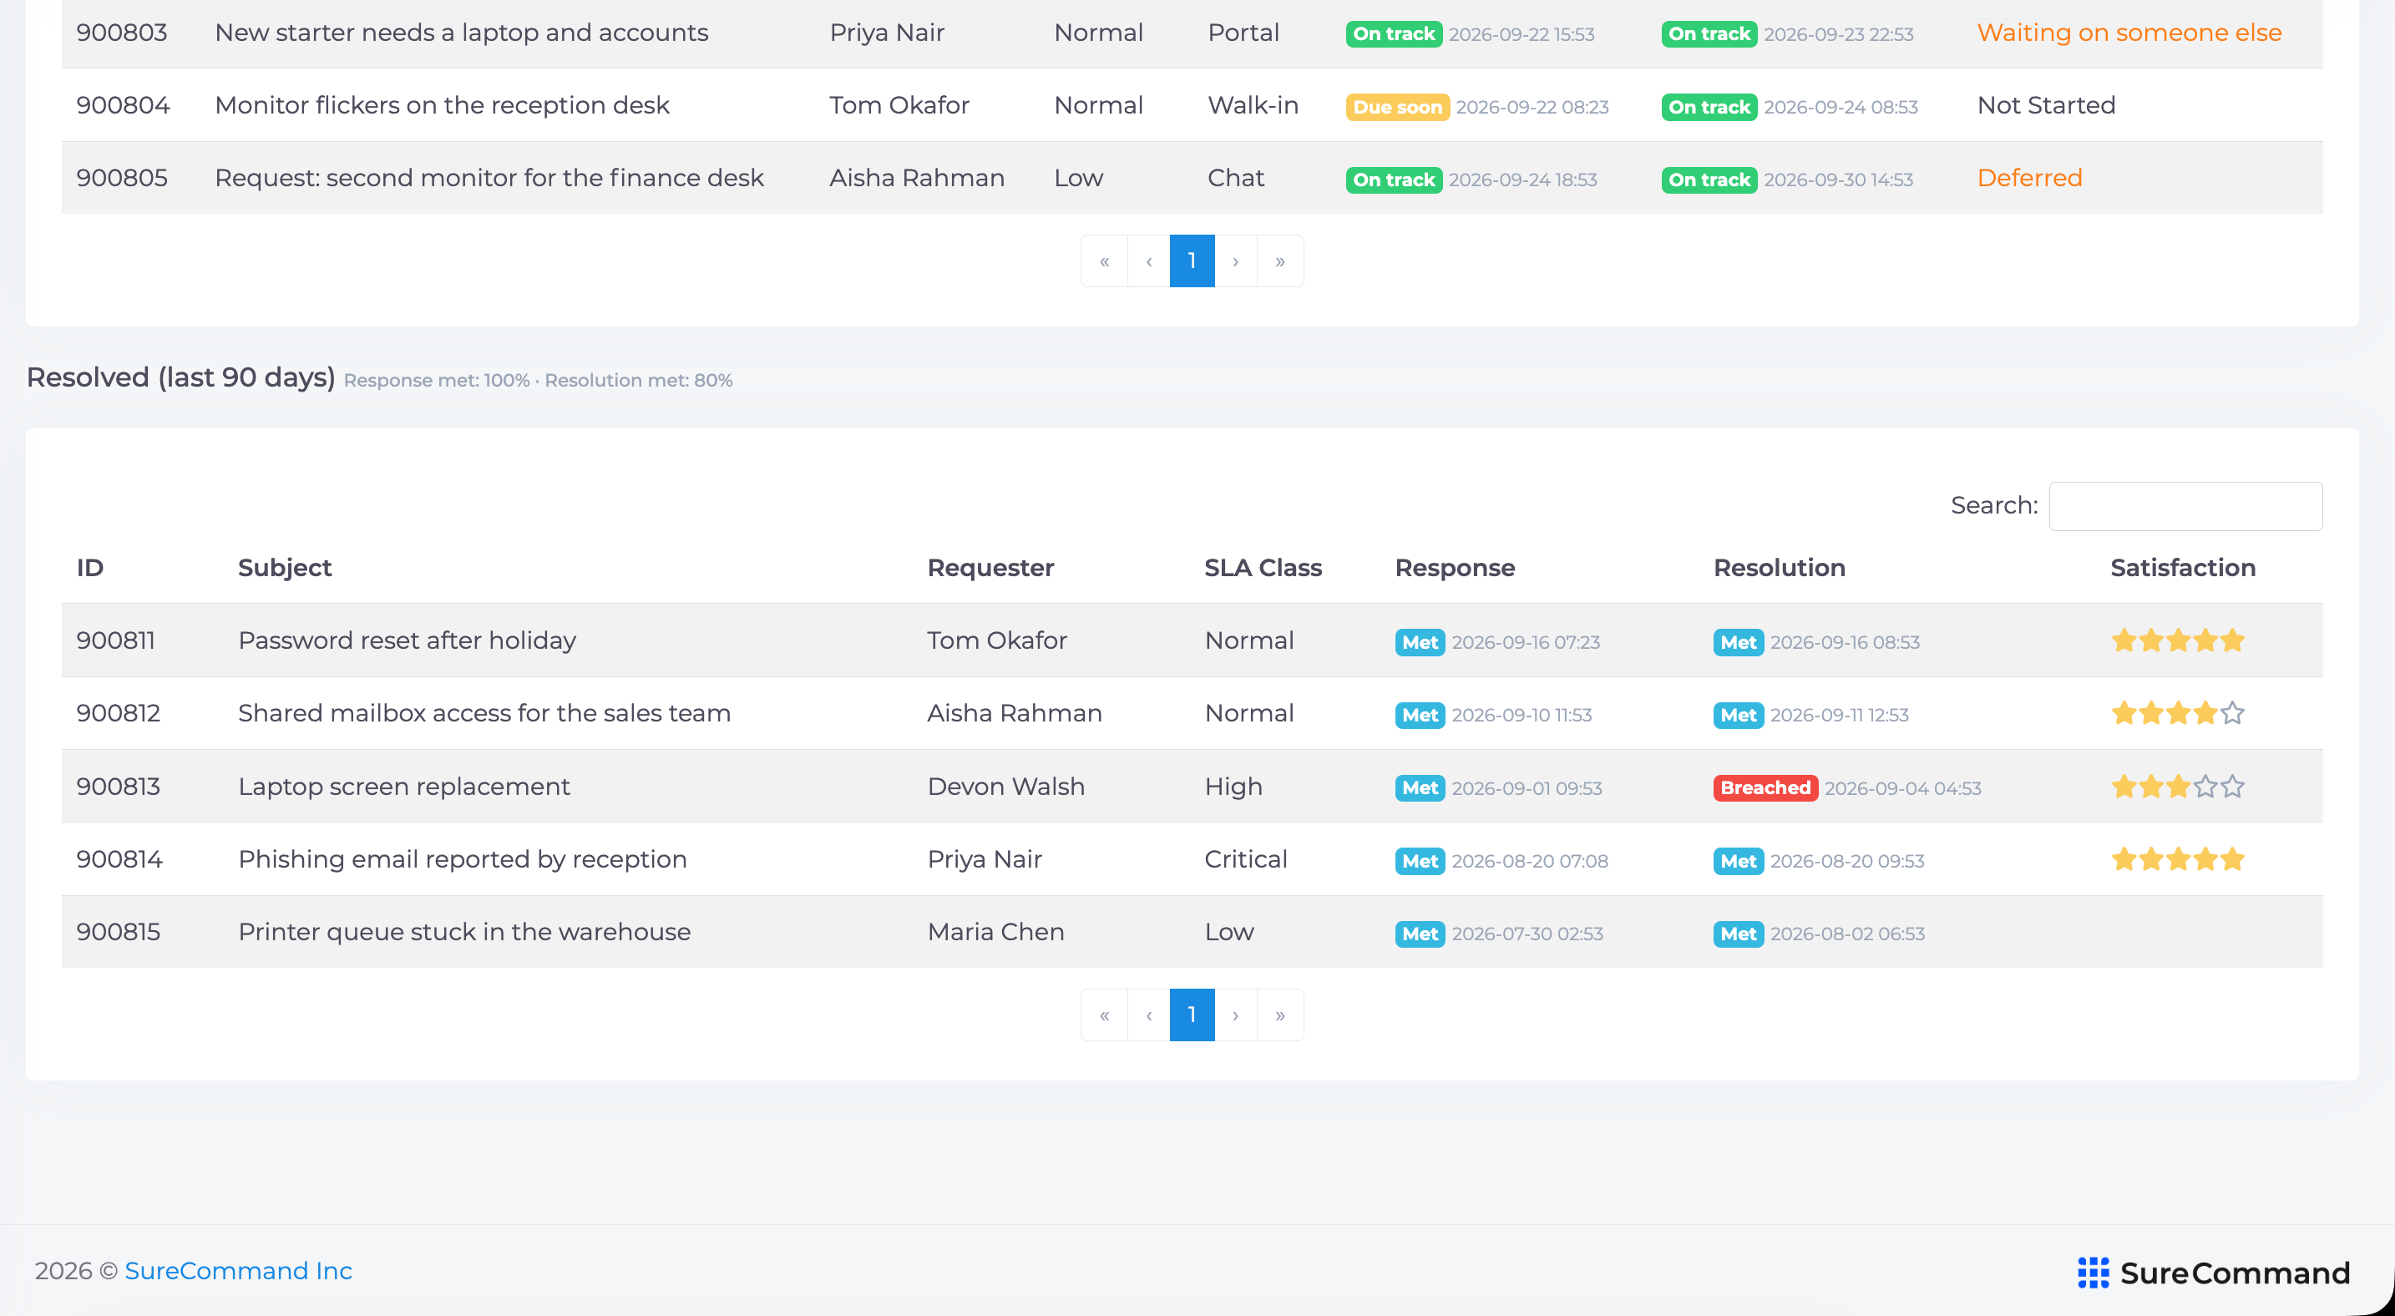Viewport: 2395px width, 1316px height.
Task: Sort Resolved table by Requester column
Action: pyautogui.click(x=990, y=567)
